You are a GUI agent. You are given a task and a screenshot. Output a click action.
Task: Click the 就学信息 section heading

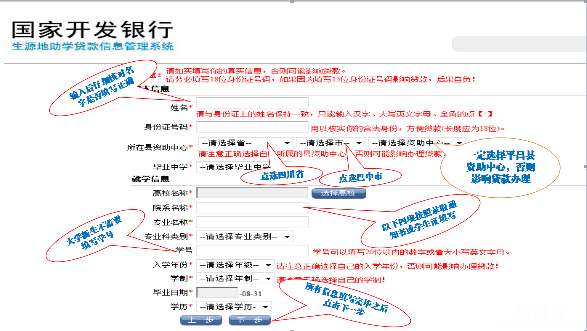tap(150, 179)
